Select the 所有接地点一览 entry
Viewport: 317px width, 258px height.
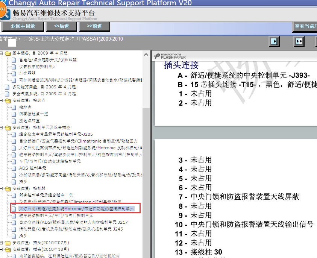tap(33, 114)
